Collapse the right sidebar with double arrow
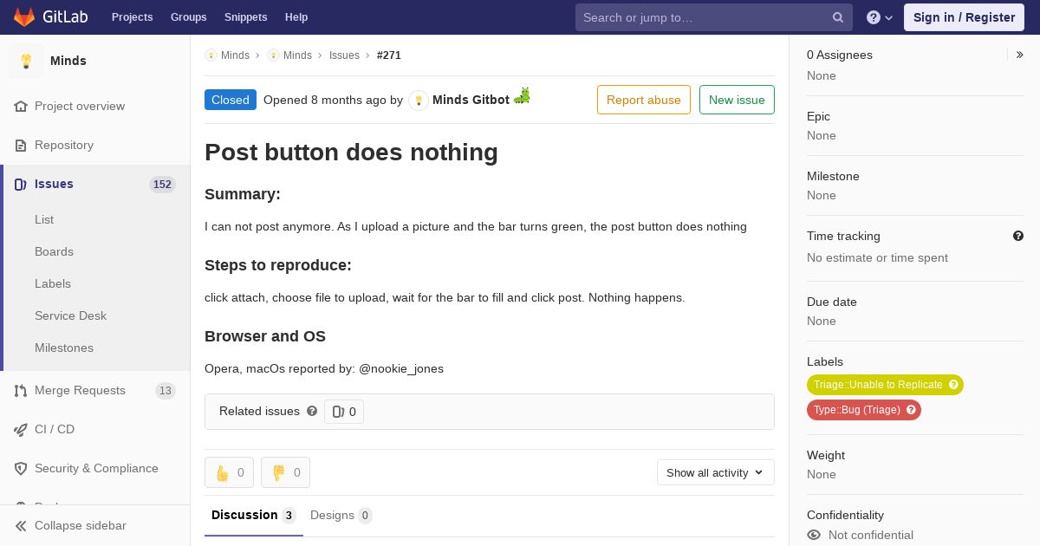Image resolution: width=1040 pixels, height=546 pixels. pos(1020,55)
